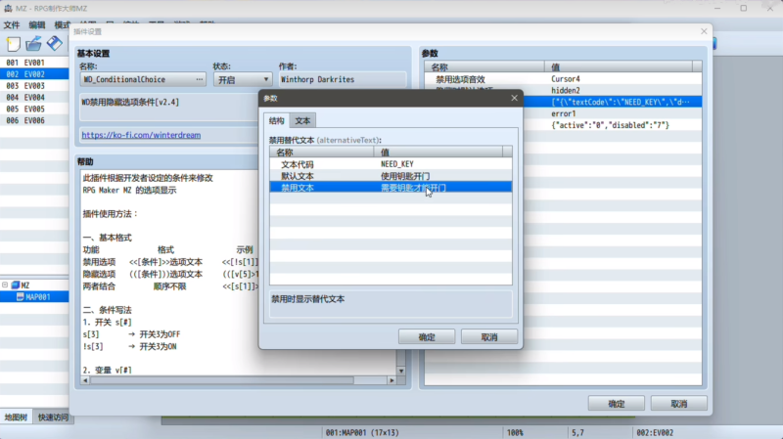Image resolution: width=783 pixels, height=439 pixels.
Task: Collapse the MZ map tree node
Action: tap(5, 285)
